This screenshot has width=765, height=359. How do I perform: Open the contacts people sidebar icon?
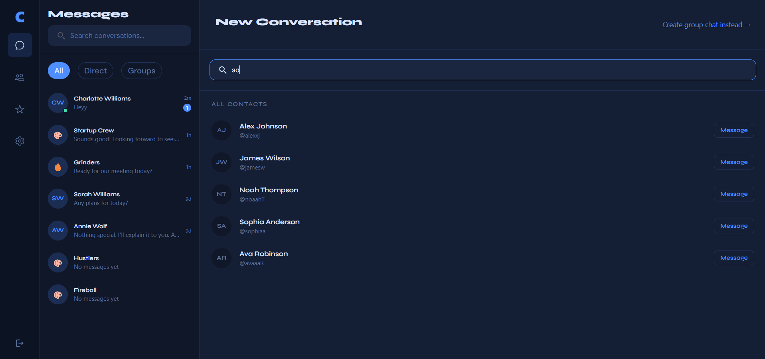[x=20, y=77]
